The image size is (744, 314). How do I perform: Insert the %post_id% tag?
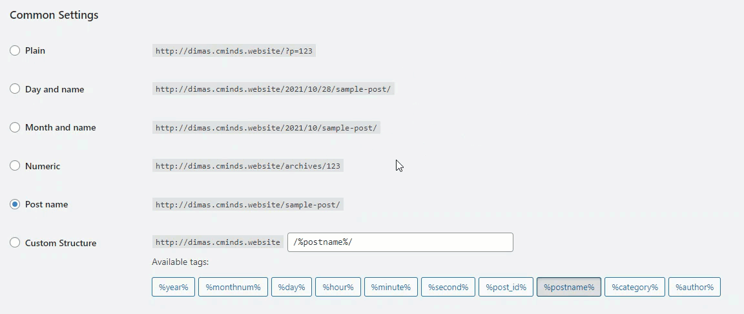(x=506, y=287)
